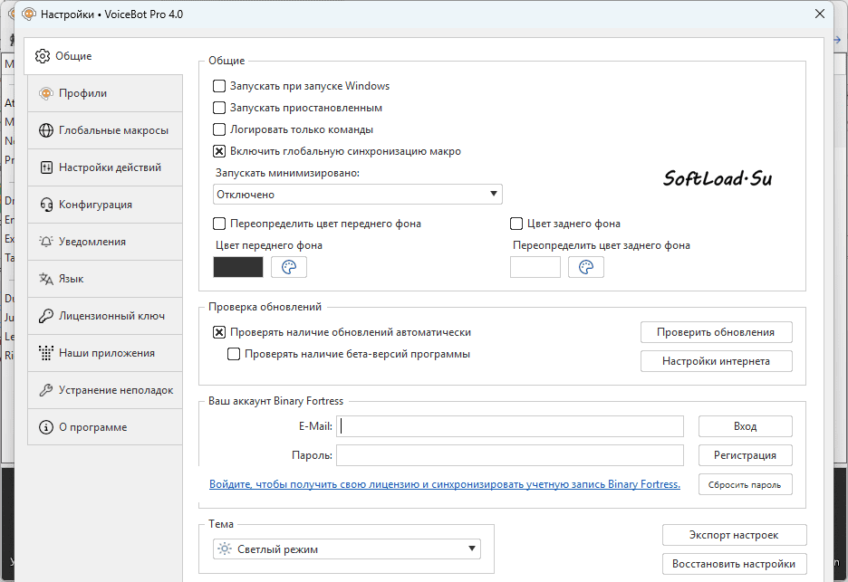Enable Запускать при запуске Windows
848x582 pixels.
(219, 86)
